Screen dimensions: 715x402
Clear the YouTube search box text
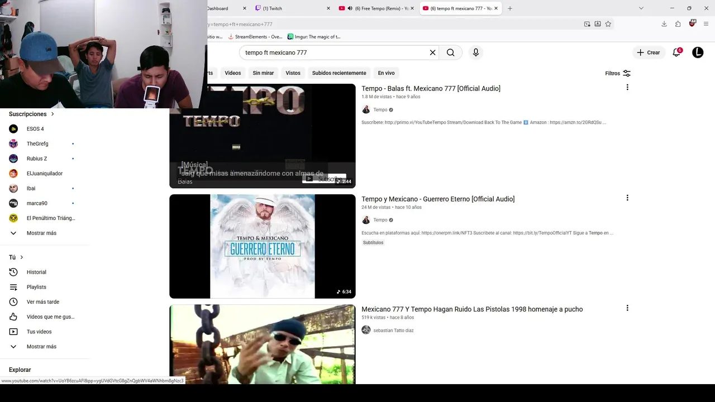pos(432,52)
